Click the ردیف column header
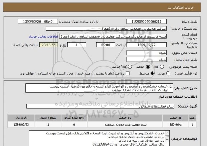Screen dimensions: 207x146 [x=193, y=118]
